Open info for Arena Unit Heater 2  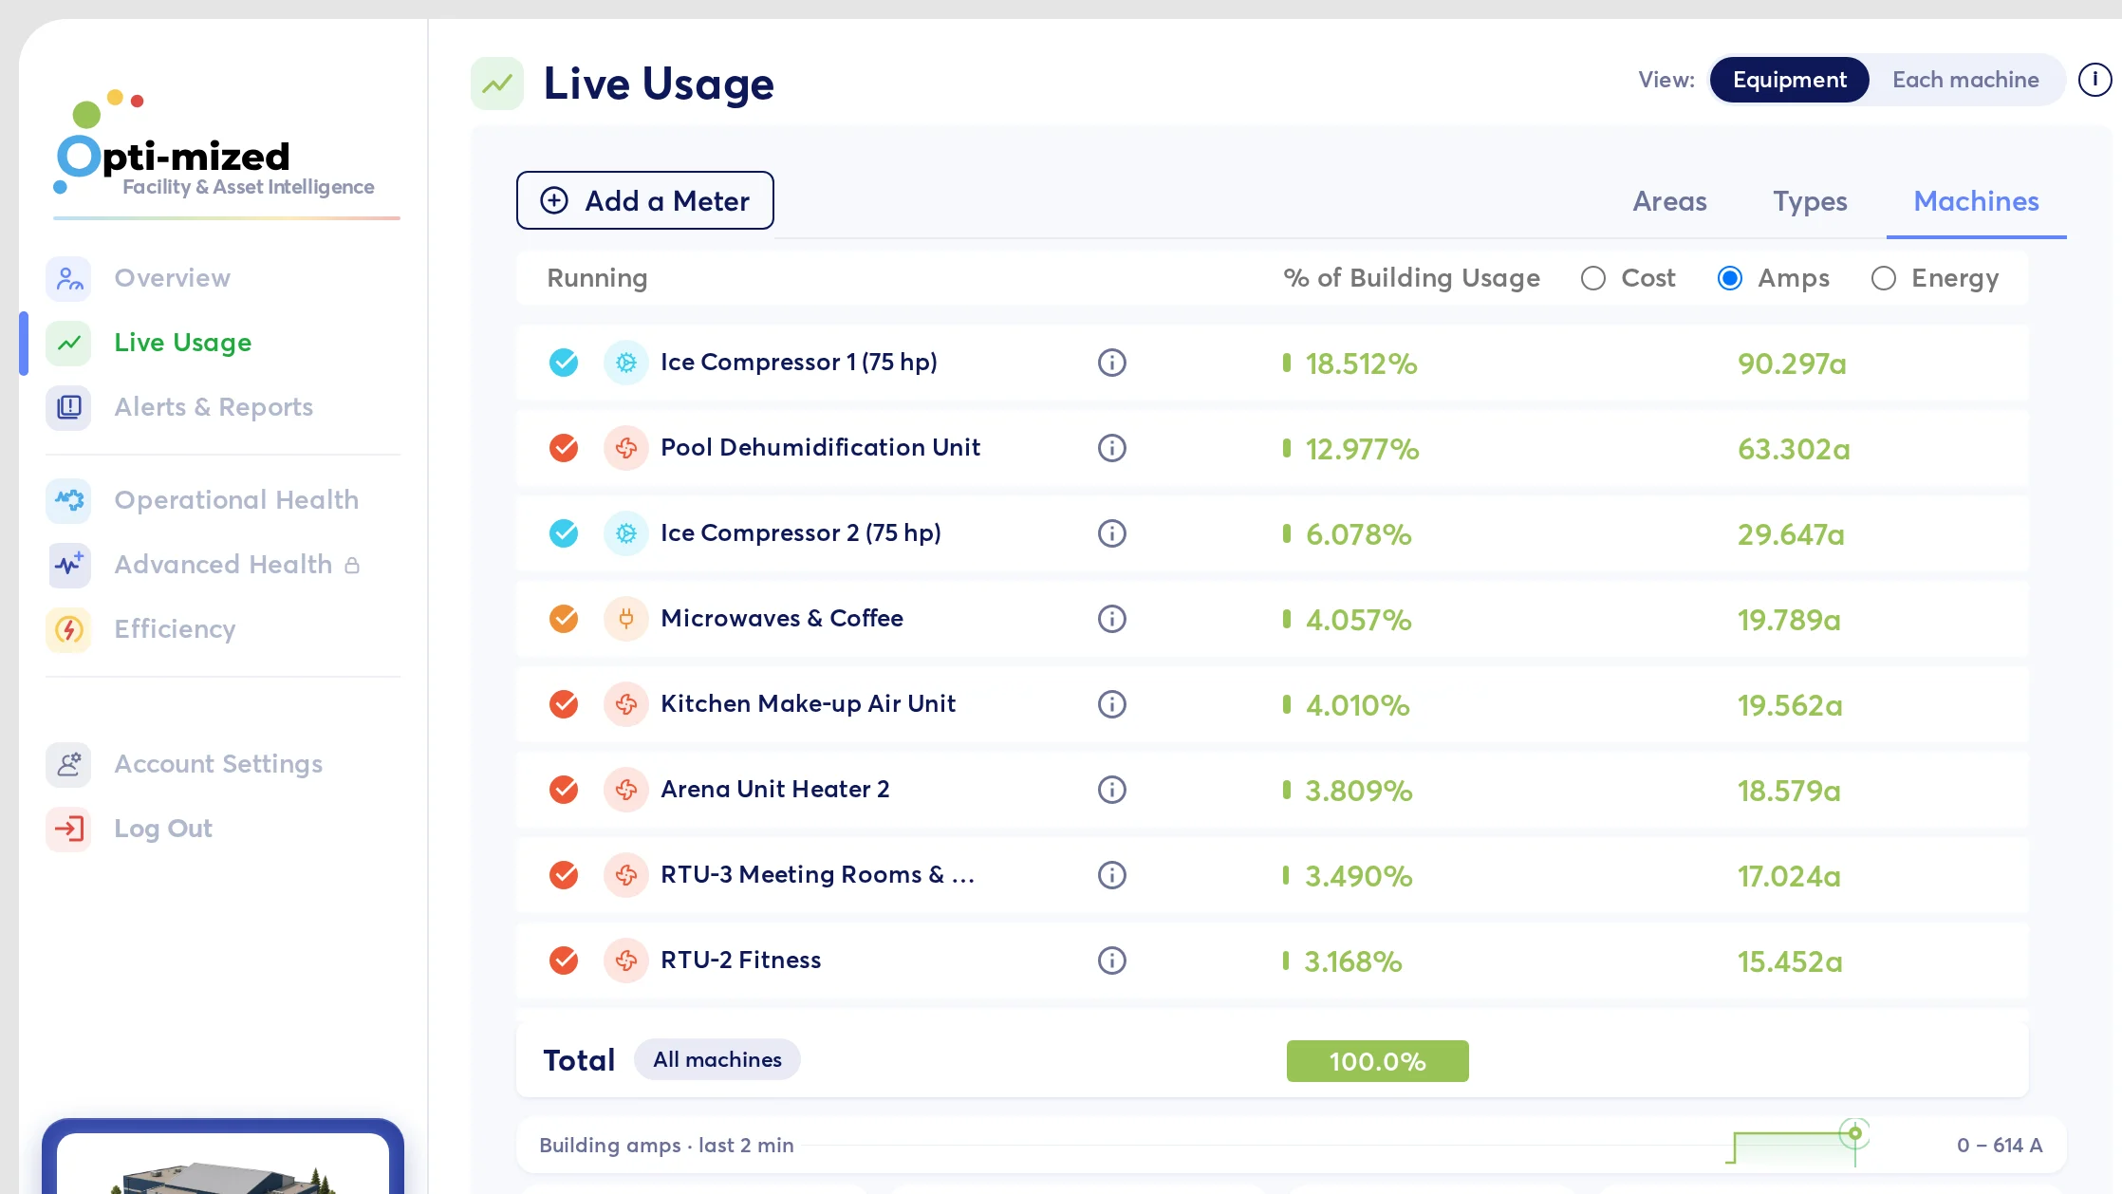point(1111,790)
